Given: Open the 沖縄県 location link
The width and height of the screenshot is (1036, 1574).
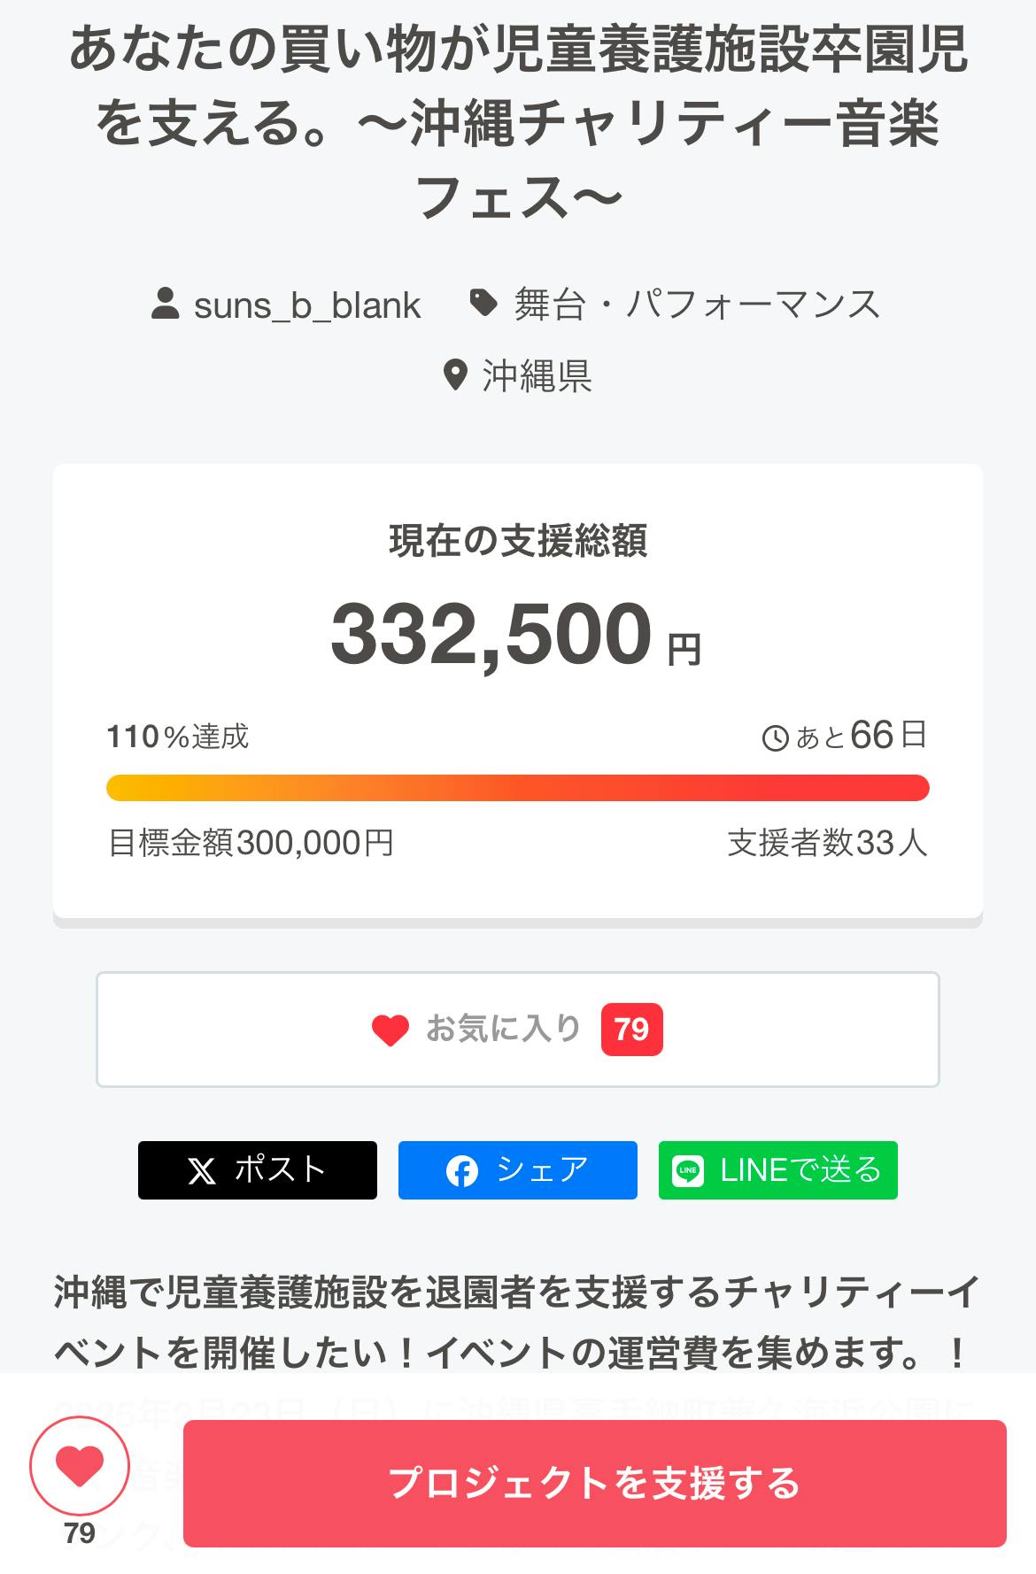Looking at the screenshot, I should 537,376.
